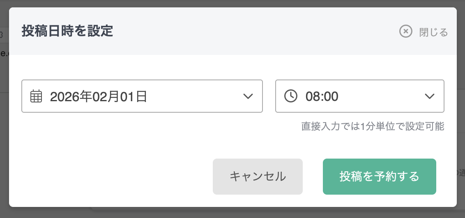Click the calendar icon in date field
Viewport: 465px width, 218px height.
[37, 96]
